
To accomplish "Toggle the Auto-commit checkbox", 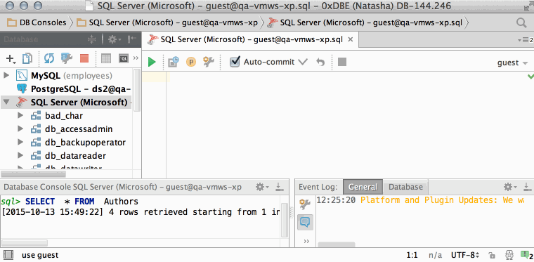I will click(235, 62).
